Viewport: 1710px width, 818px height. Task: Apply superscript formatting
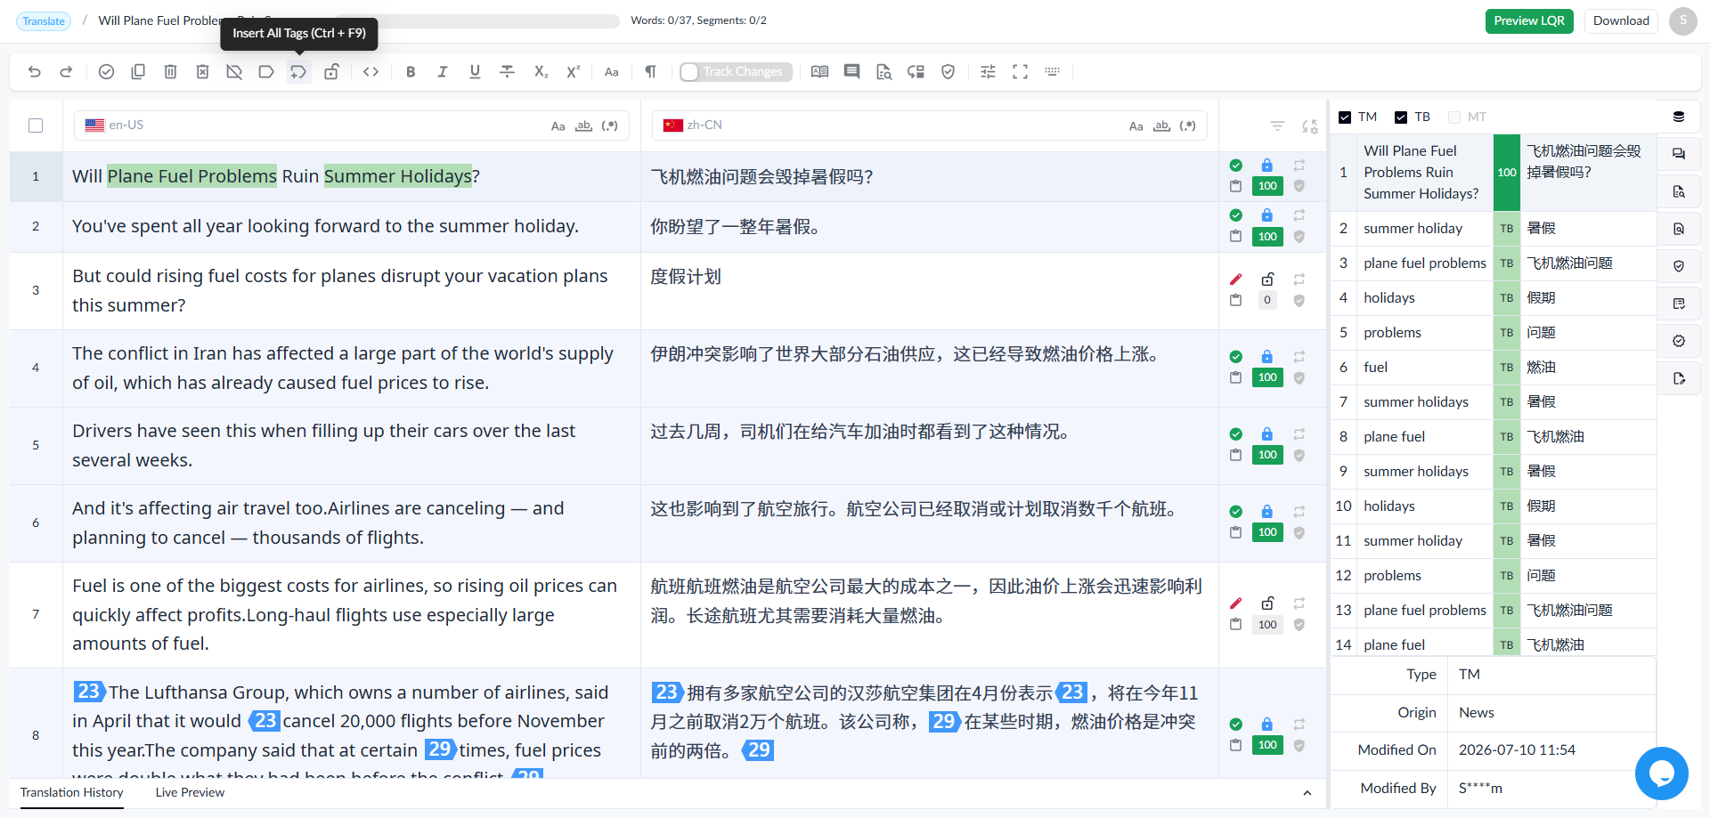(573, 72)
